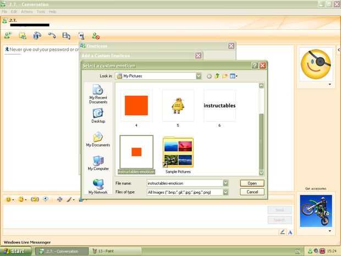Click the handwriting pen icon near Send
This screenshot has height=256, width=341.
point(283,232)
